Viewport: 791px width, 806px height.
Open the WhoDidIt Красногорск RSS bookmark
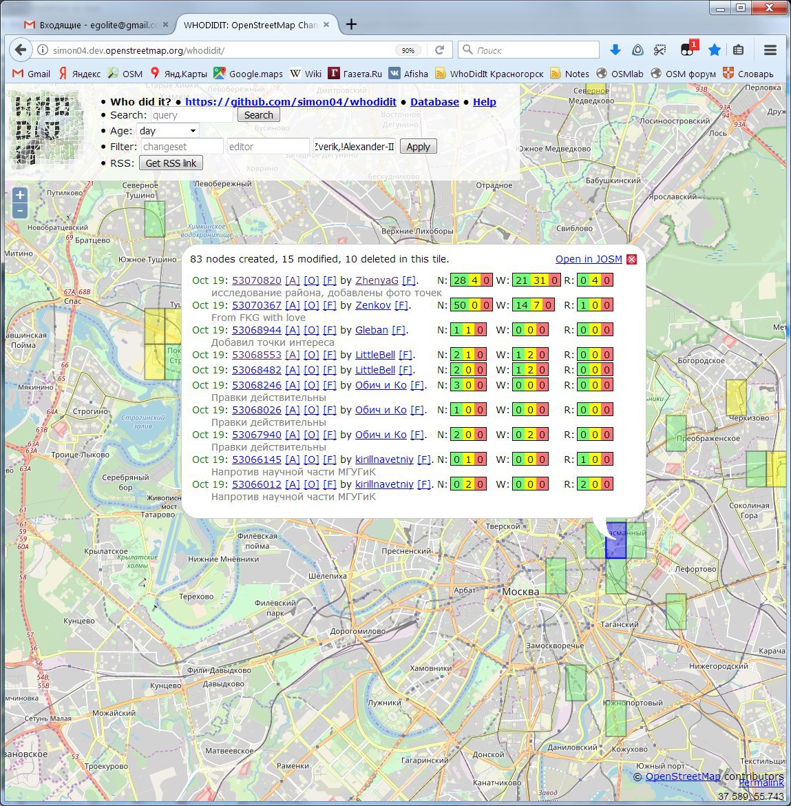(x=489, y=74)
